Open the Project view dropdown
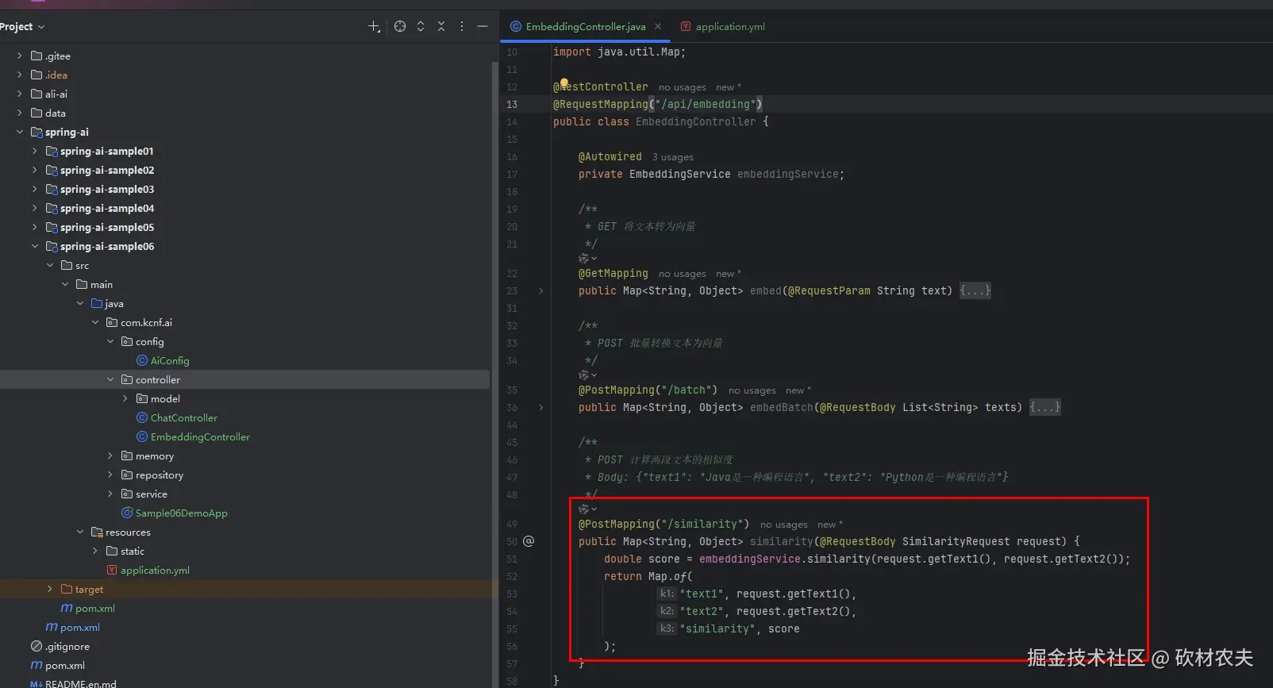The width and height of the screenshot is (1273, 688). (22, 27)
